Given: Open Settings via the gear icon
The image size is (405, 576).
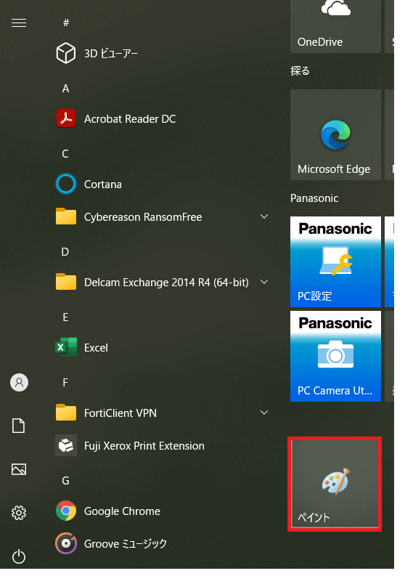Looking at the screenshot, I should (x=19, y=513).
